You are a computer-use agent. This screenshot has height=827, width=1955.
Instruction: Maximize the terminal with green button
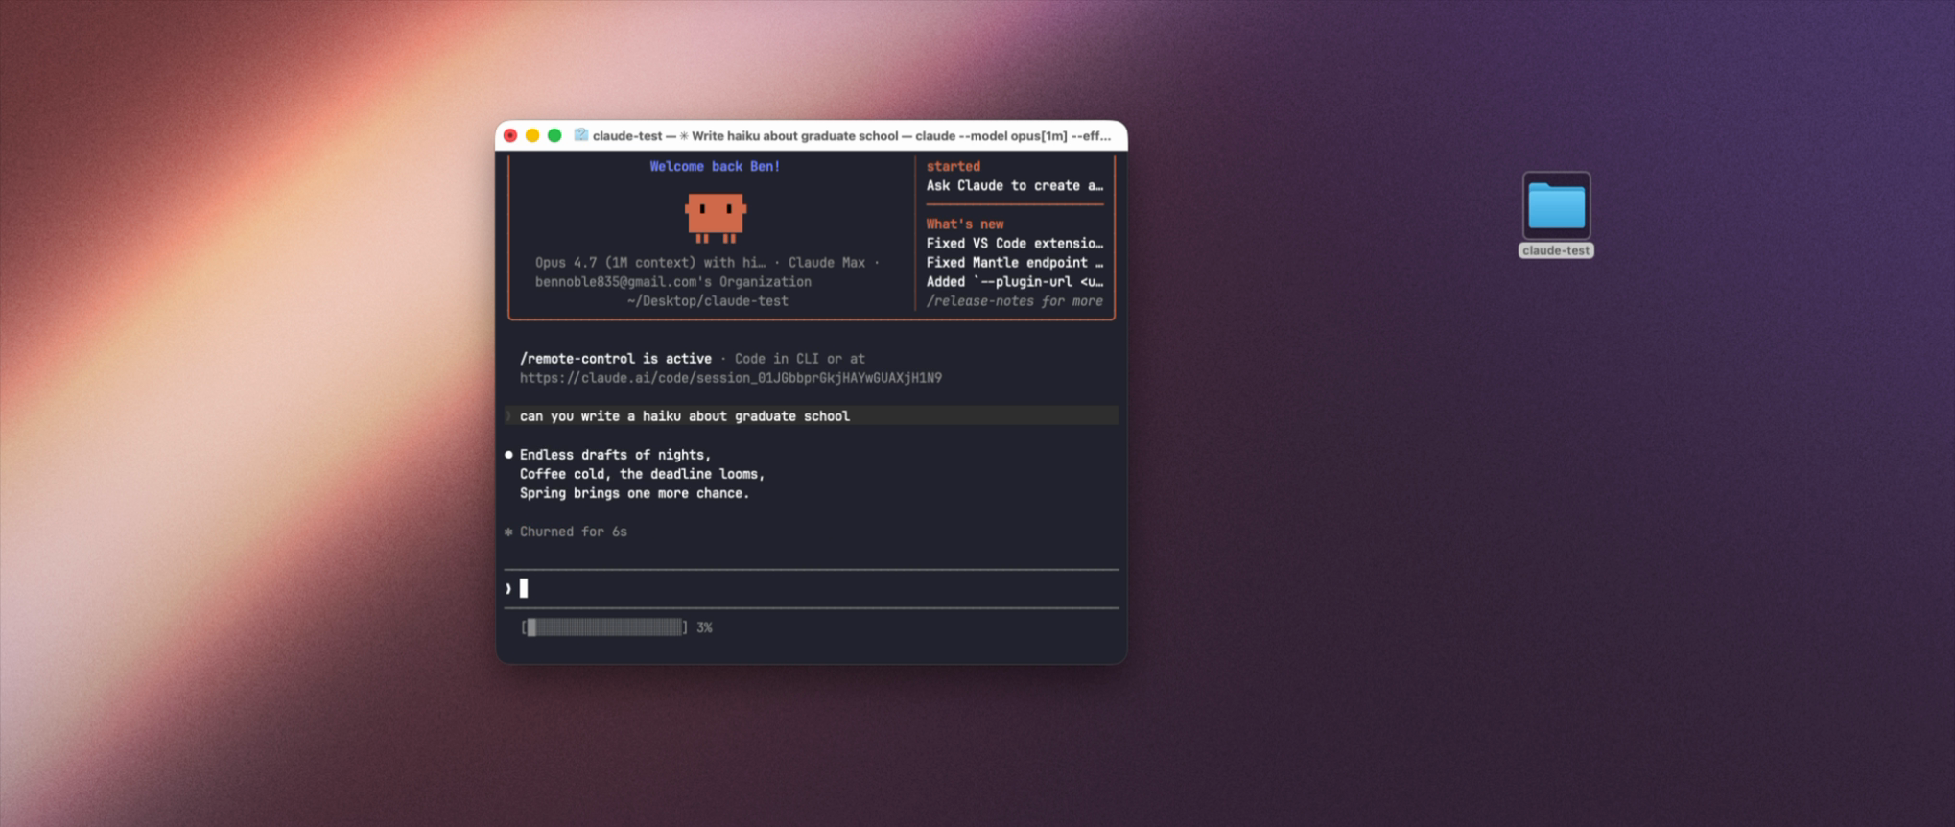coord(554,135)
